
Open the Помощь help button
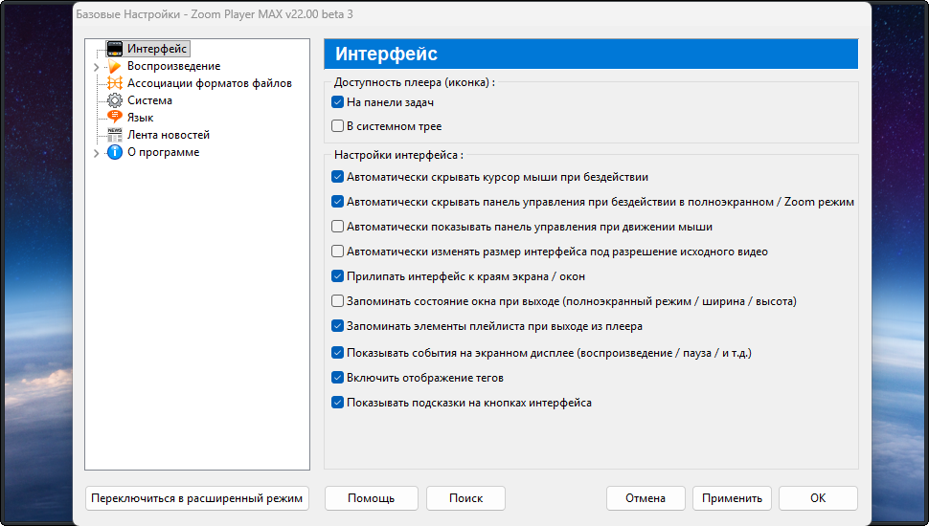pos(371,498)
